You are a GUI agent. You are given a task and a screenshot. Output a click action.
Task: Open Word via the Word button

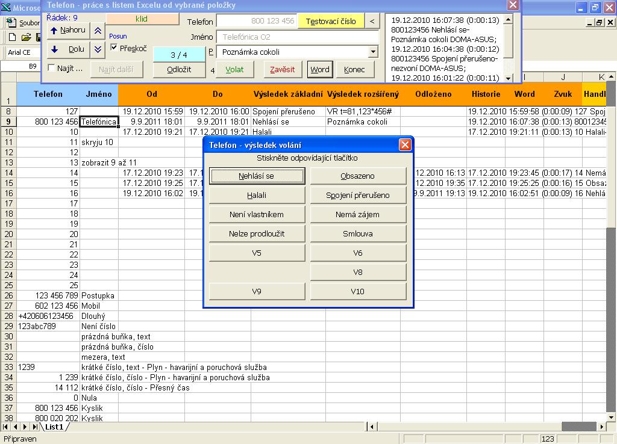(x=320, y=70)
